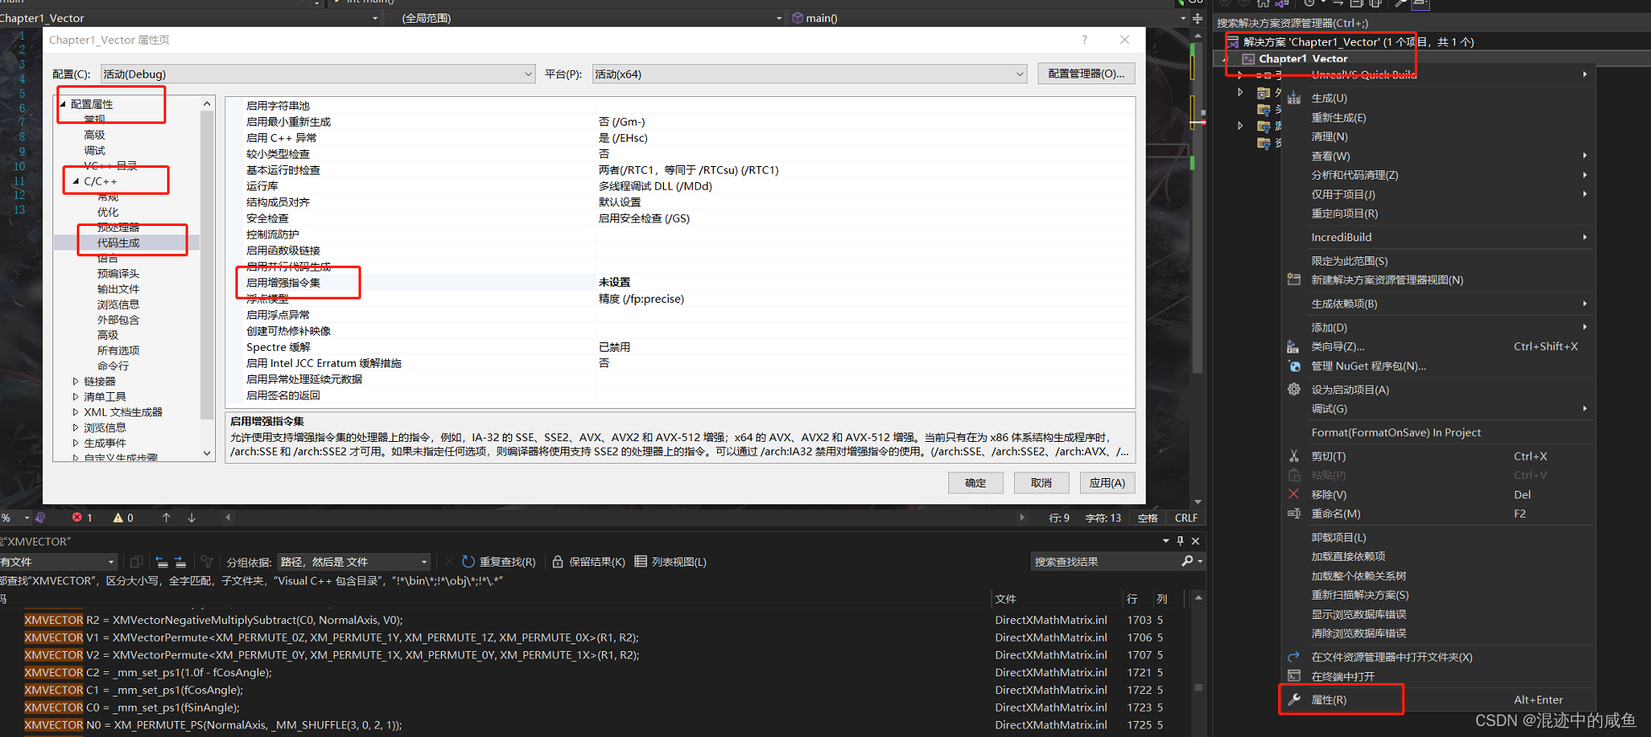The image size is (1651, 737).
Task: Click the new view icon beside 新建解决方案资源管理器视图
Action: coord(1293,279)
